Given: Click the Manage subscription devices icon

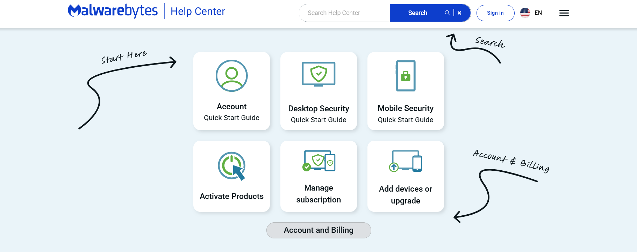Looking at the screenshot, I should click(x=318, y=161).
